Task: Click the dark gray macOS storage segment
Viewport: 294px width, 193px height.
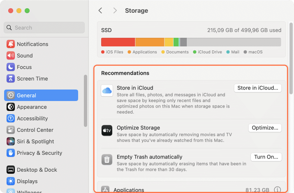Action: 183,42
